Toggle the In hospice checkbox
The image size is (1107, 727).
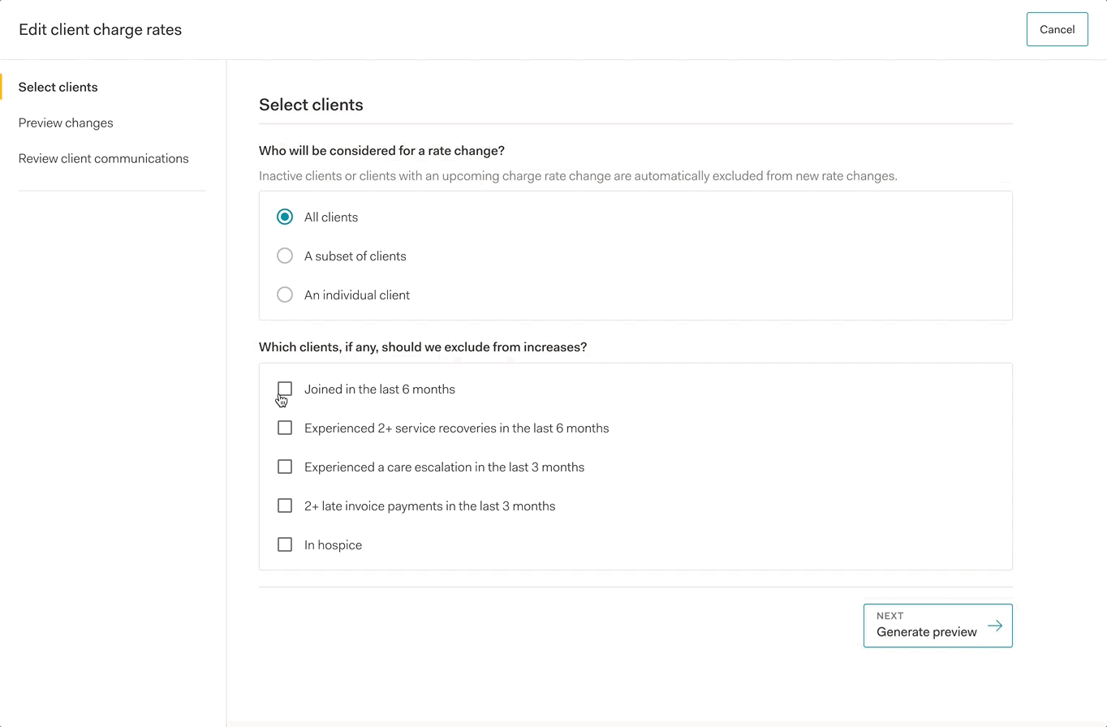pos(285,544)
